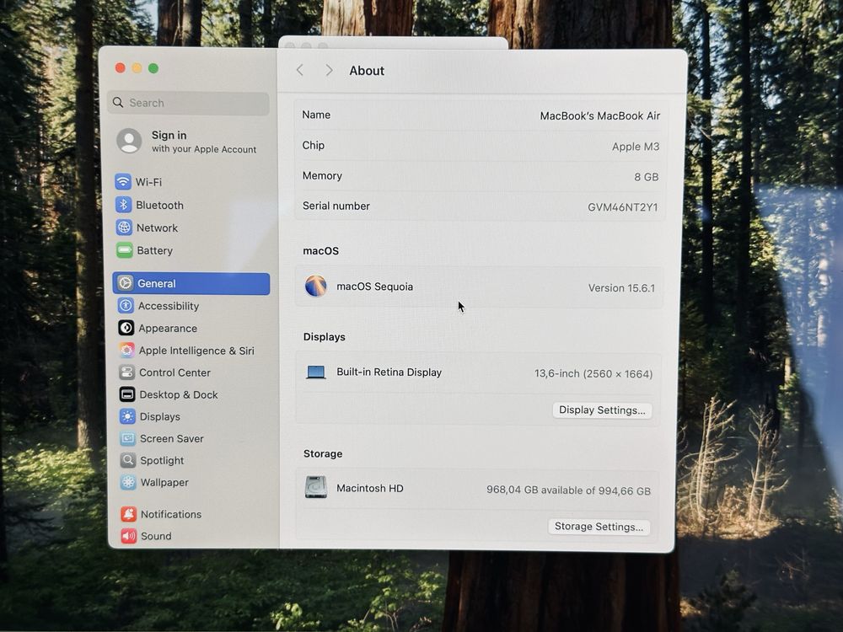The height and width of the screenshot is (632, 843).
Task: Minimize the window with yellow button
Action: pos(137,67)
